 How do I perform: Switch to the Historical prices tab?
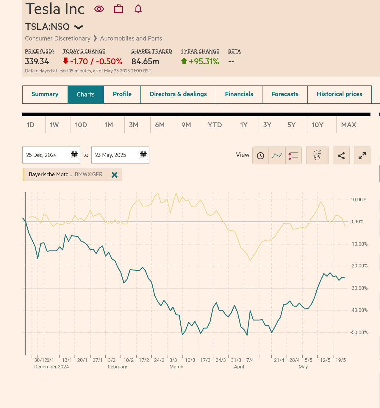pos(339,94)
